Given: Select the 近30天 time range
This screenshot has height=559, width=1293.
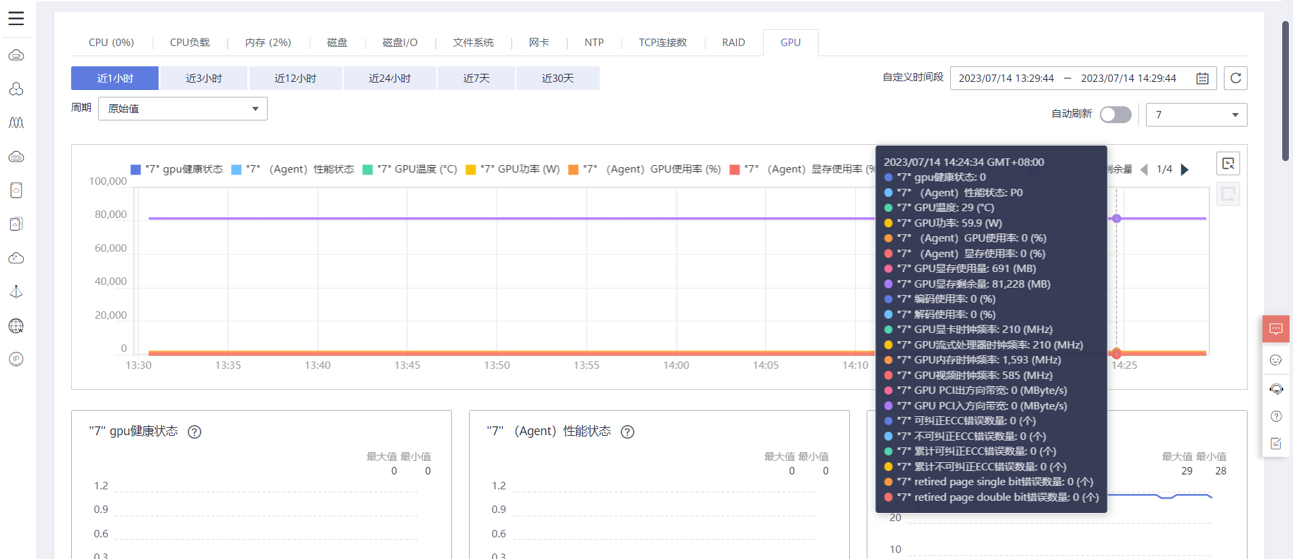Looking at the screenshot, I should (558, 79).
